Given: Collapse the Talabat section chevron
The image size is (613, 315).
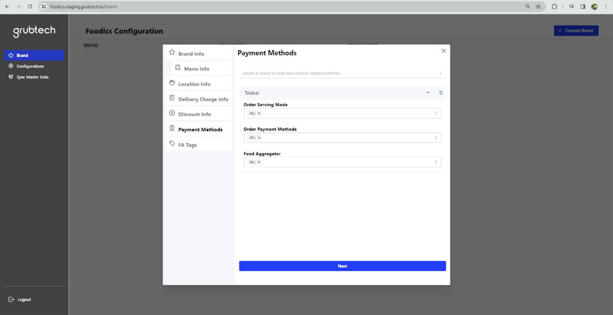Looking at the screenshot, I should (428, 93).
